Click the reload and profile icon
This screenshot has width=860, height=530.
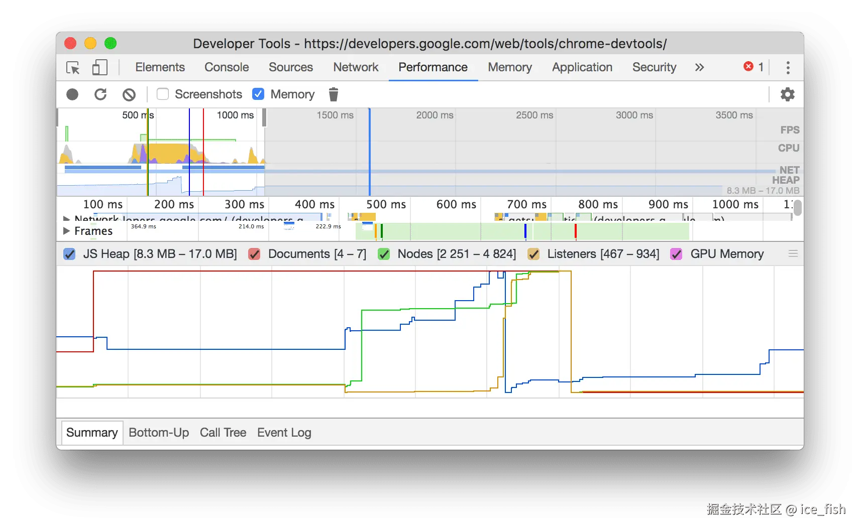(x=100, y=94)
